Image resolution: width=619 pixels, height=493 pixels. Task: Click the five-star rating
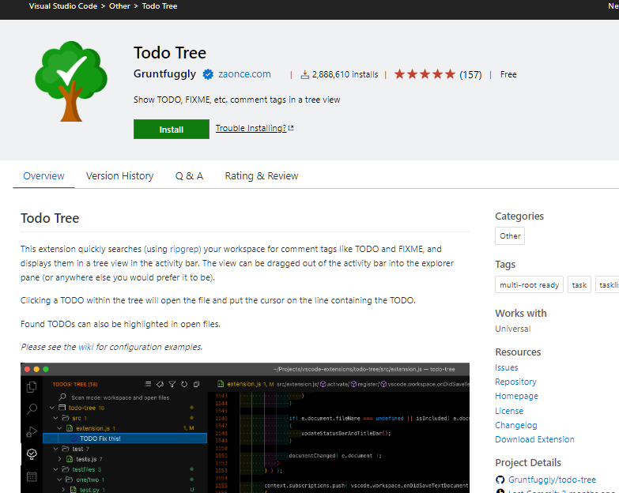pos(425,74)
